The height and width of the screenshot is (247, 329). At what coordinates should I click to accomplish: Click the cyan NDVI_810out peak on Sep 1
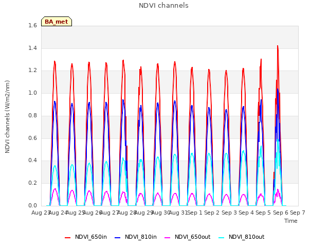[192, 153]
